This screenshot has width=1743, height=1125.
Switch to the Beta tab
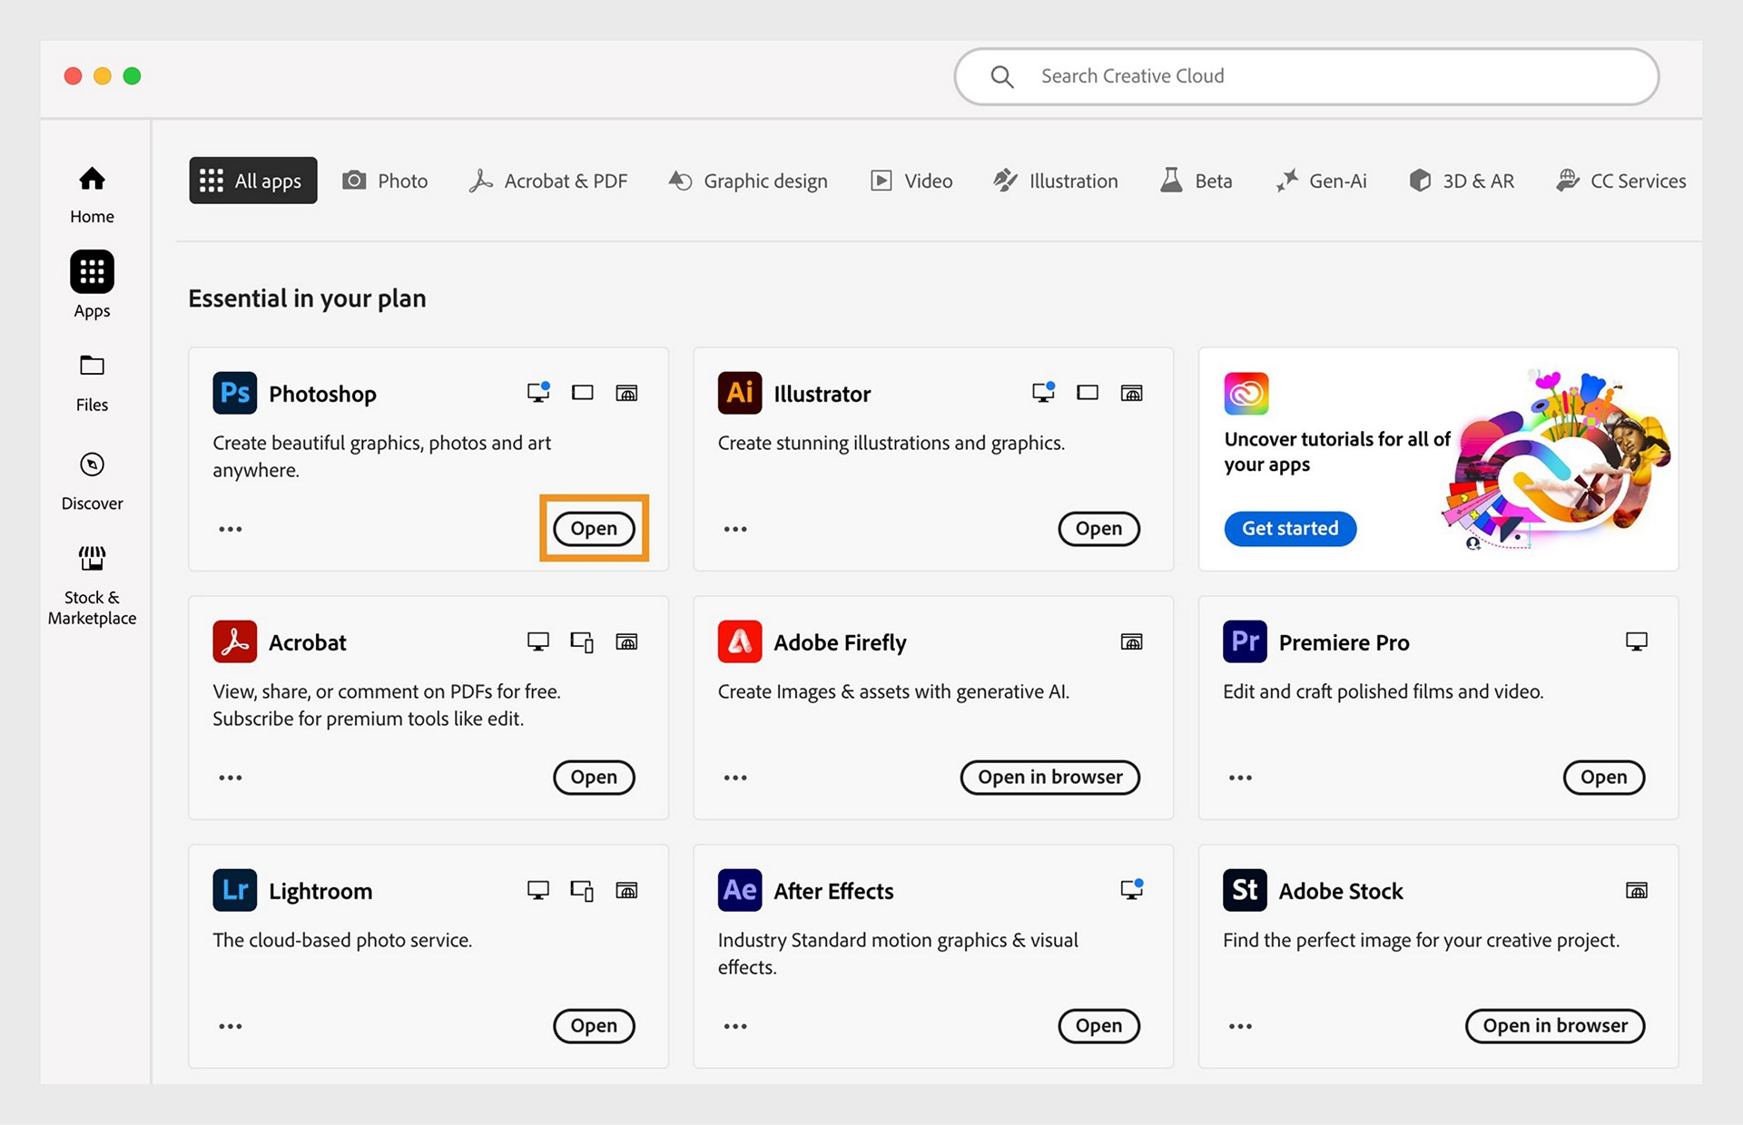1196,181
